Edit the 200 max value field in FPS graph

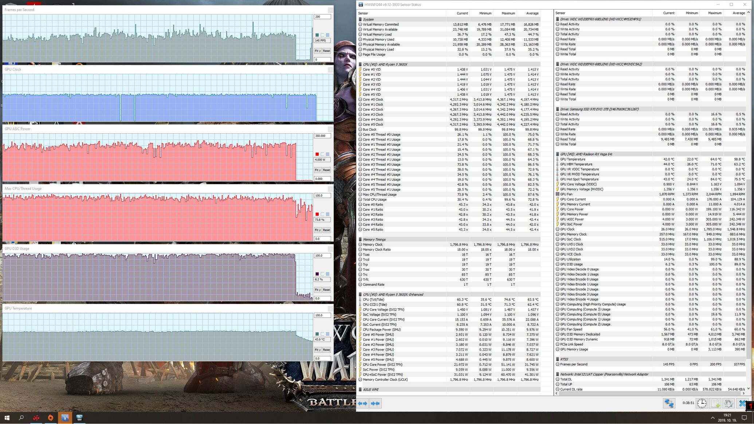tap(322, 17)
